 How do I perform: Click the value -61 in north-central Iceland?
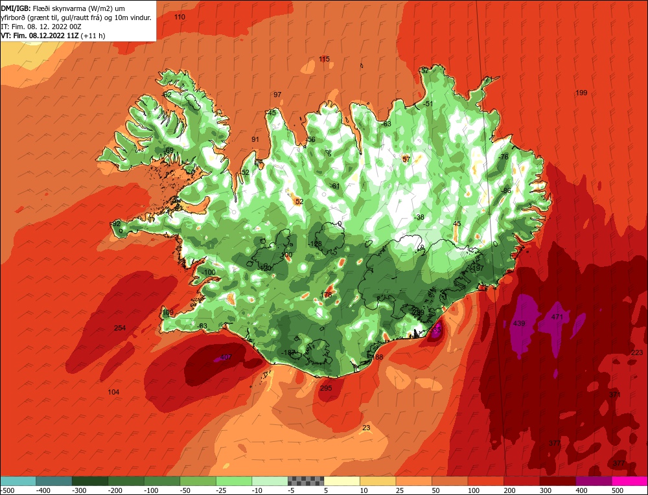(x=335, y=186)
